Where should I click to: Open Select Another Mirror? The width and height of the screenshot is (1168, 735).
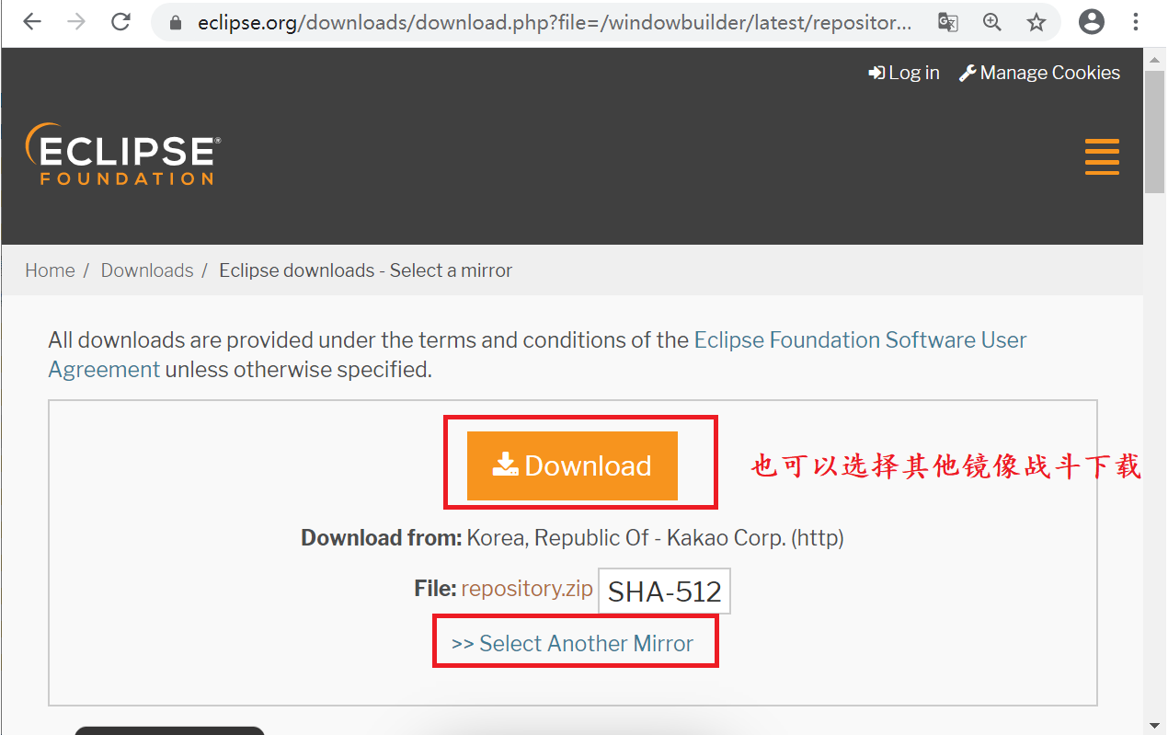575,642
